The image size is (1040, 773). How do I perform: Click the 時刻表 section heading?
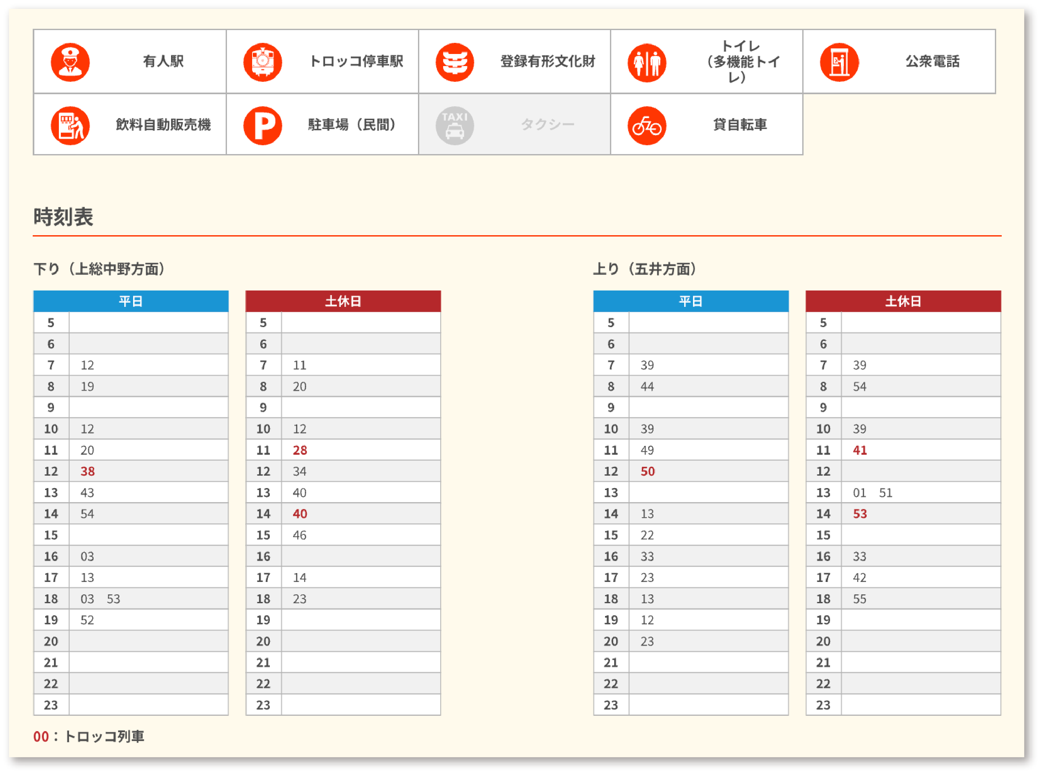coord(63,217)
